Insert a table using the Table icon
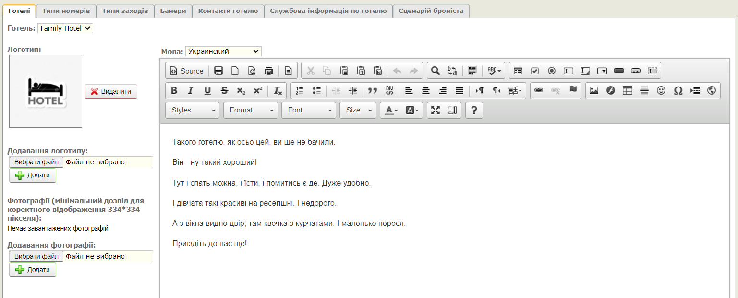The image size is (738, 298). coord(627,90)
